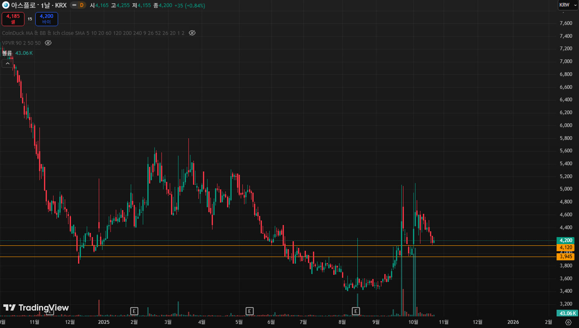Select the 볼륨 volume indicator title
Viewport: 579px width, 328px height.
[7, 53]
